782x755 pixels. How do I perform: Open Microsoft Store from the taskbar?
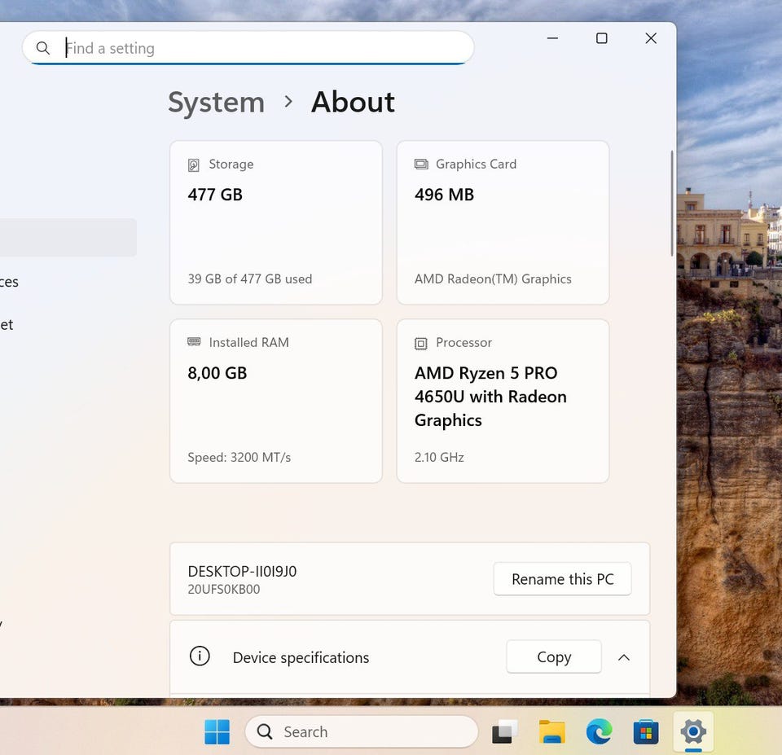click(646, 732)
